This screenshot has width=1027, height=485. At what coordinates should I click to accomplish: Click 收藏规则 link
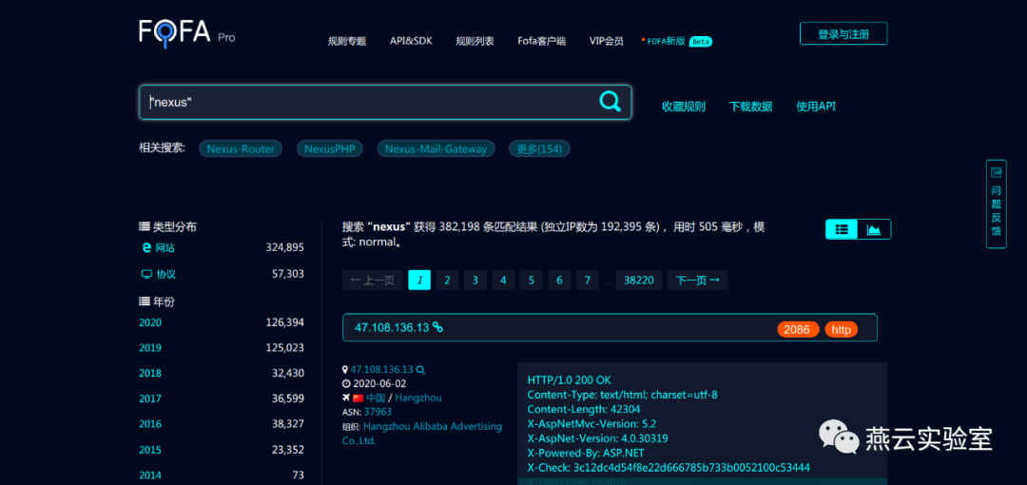point(683,107)
